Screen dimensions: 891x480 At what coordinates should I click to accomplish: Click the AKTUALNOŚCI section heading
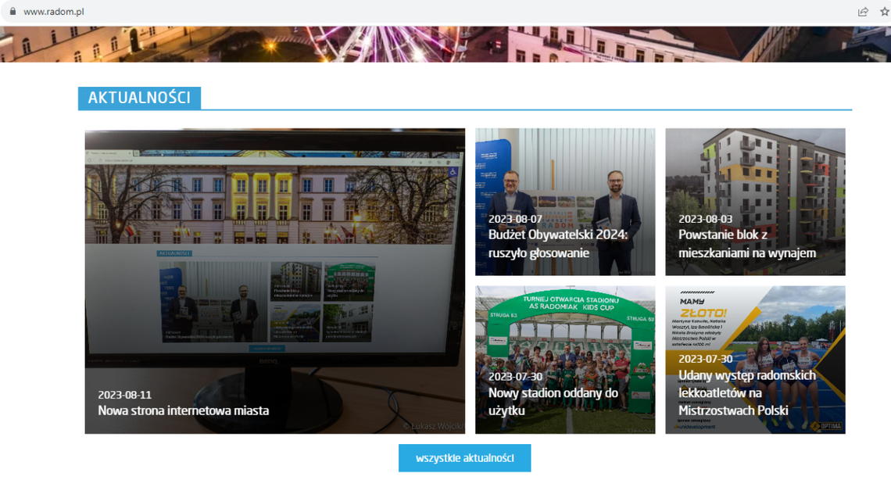point(138,98)
